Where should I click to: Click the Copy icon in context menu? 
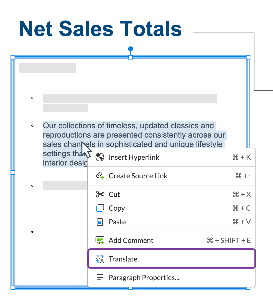tap(100, 208)
